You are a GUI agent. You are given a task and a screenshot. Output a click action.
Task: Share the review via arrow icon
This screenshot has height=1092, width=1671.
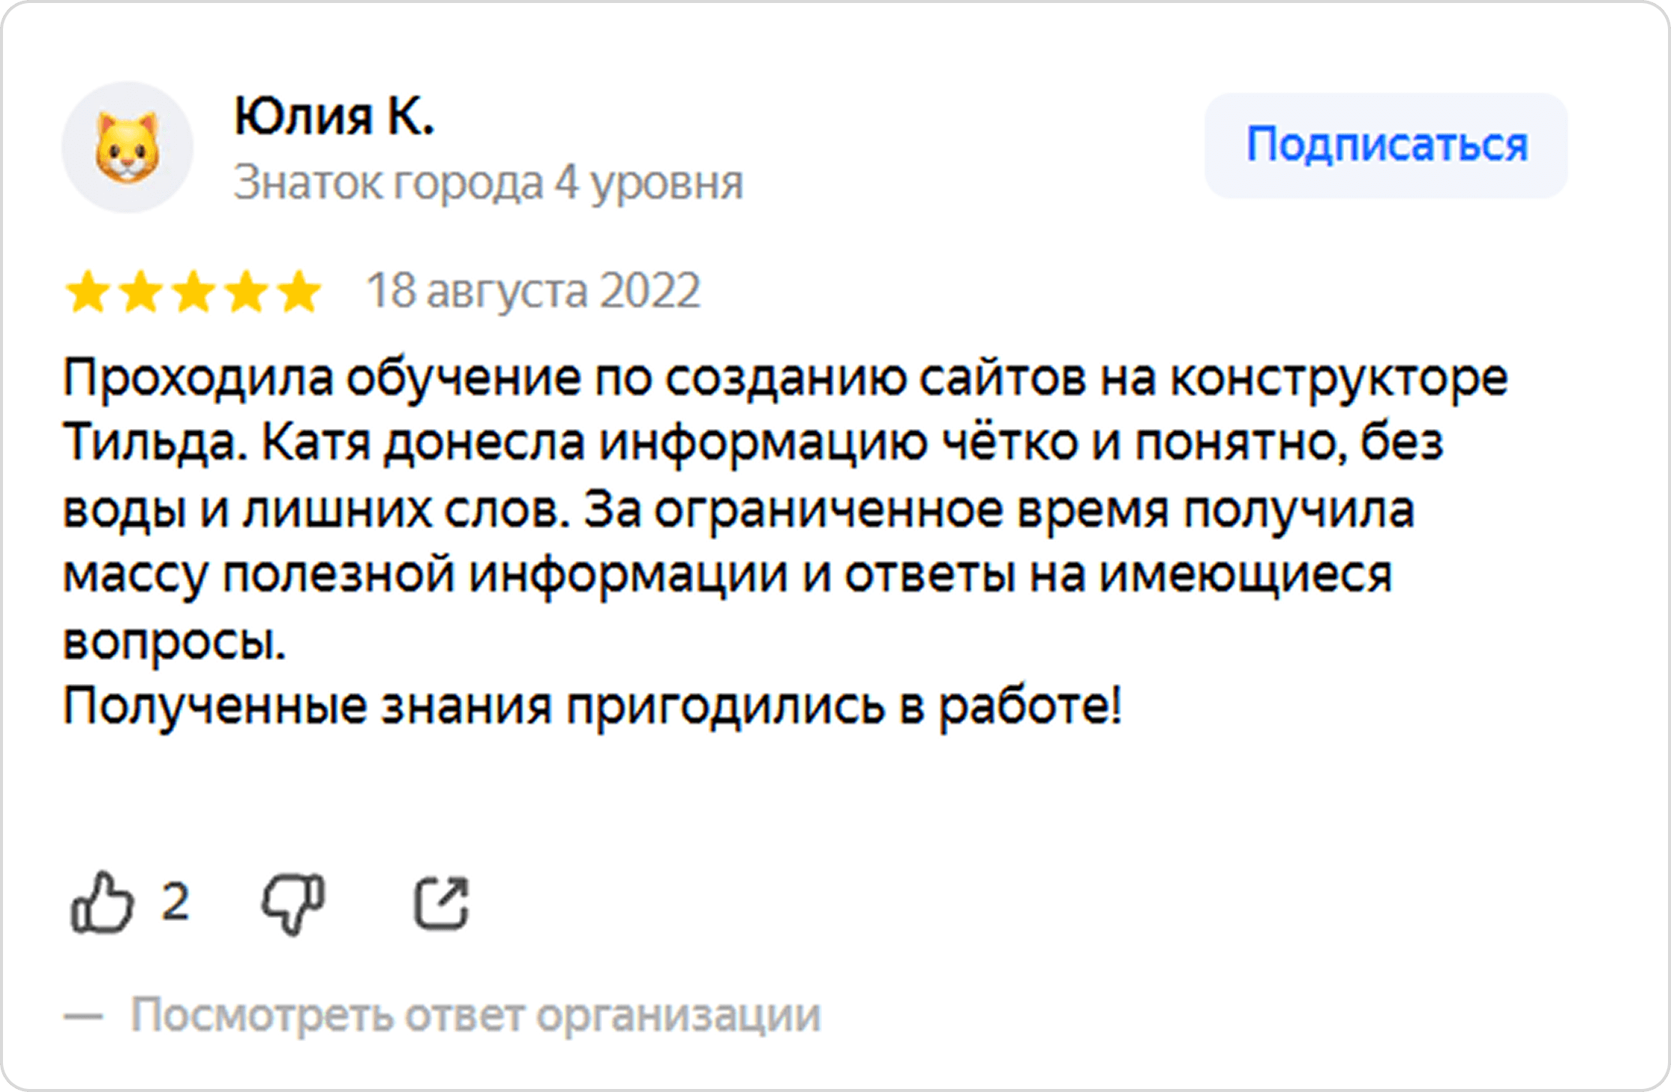pos(442,903)
